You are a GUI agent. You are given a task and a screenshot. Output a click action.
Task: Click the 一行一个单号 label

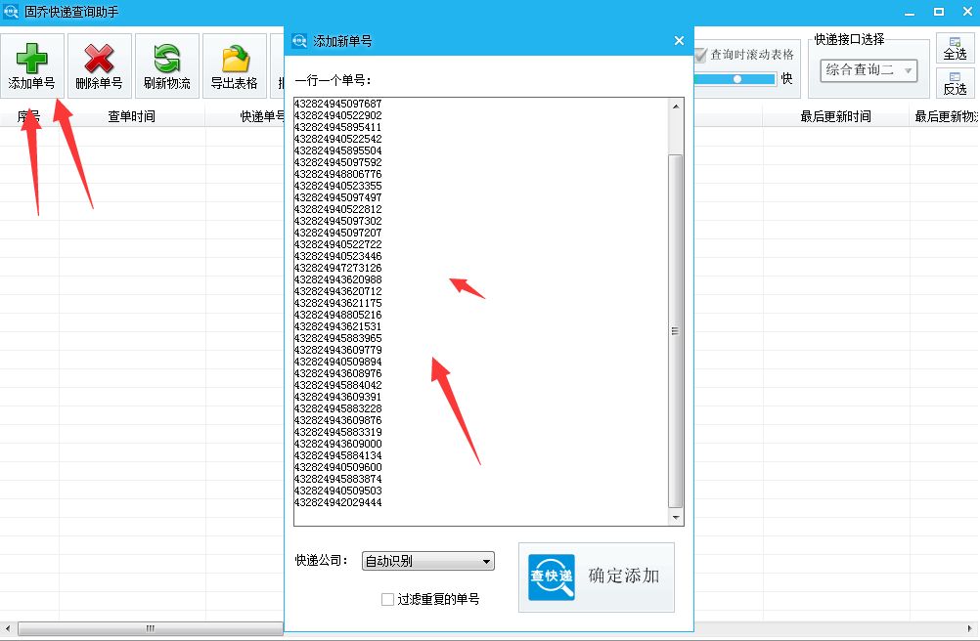click(x=334, y=80)
